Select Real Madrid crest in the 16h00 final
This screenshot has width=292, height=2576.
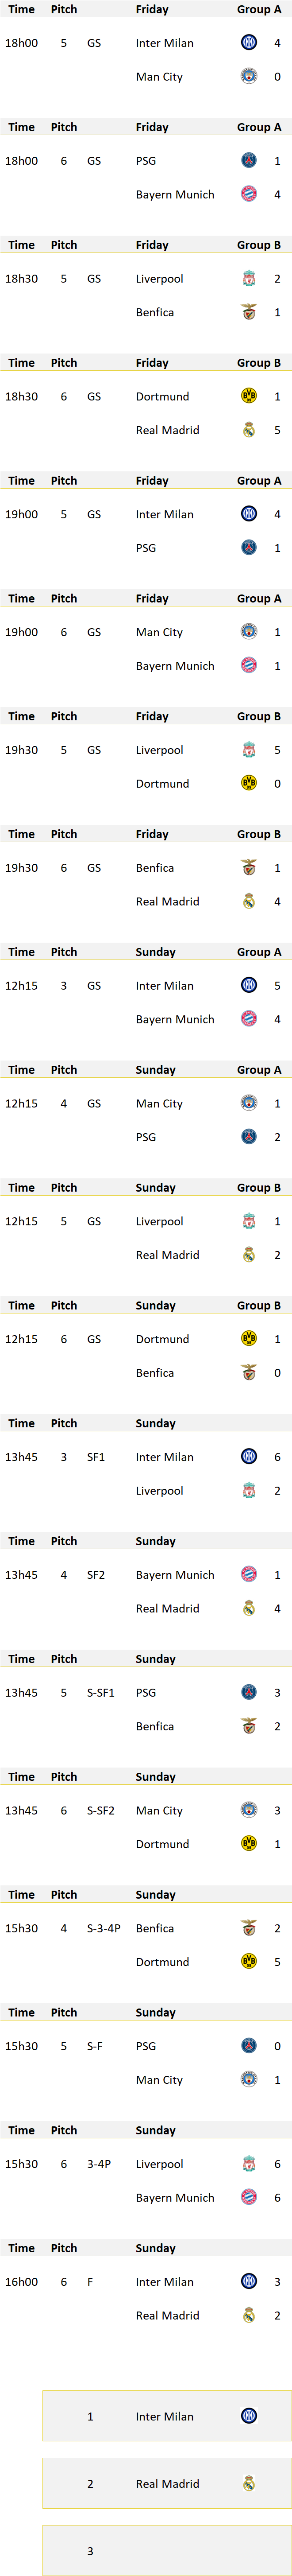click(249, 2315)
